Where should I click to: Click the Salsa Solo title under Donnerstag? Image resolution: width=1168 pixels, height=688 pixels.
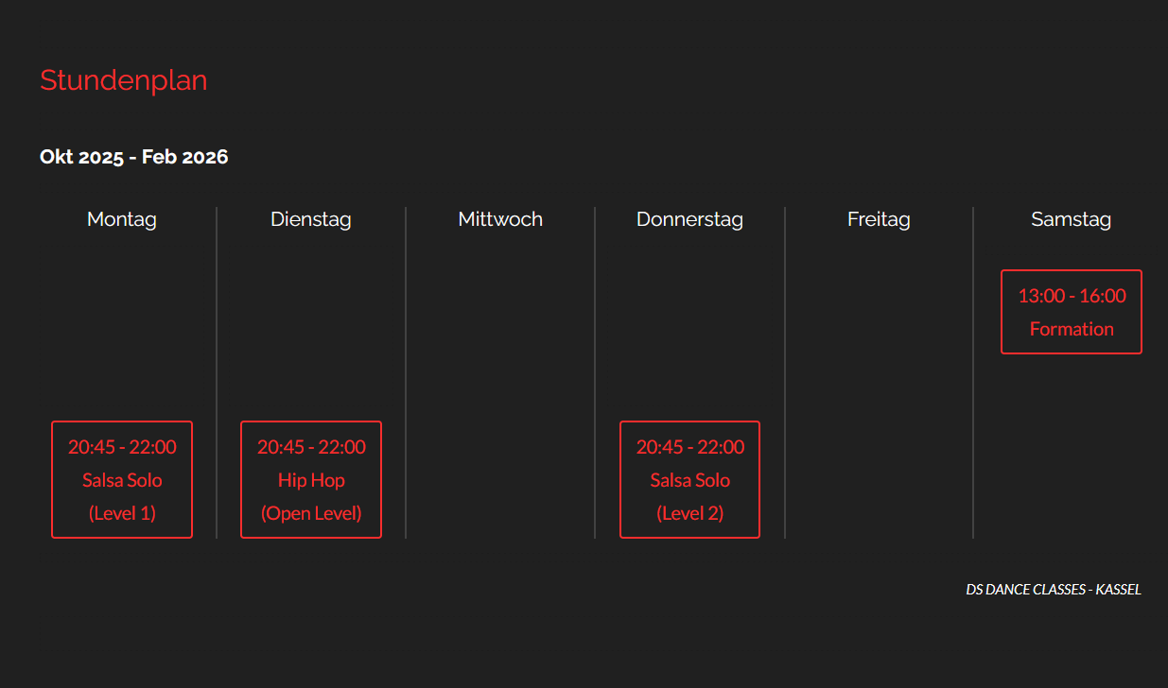click(x=689, y=480)
